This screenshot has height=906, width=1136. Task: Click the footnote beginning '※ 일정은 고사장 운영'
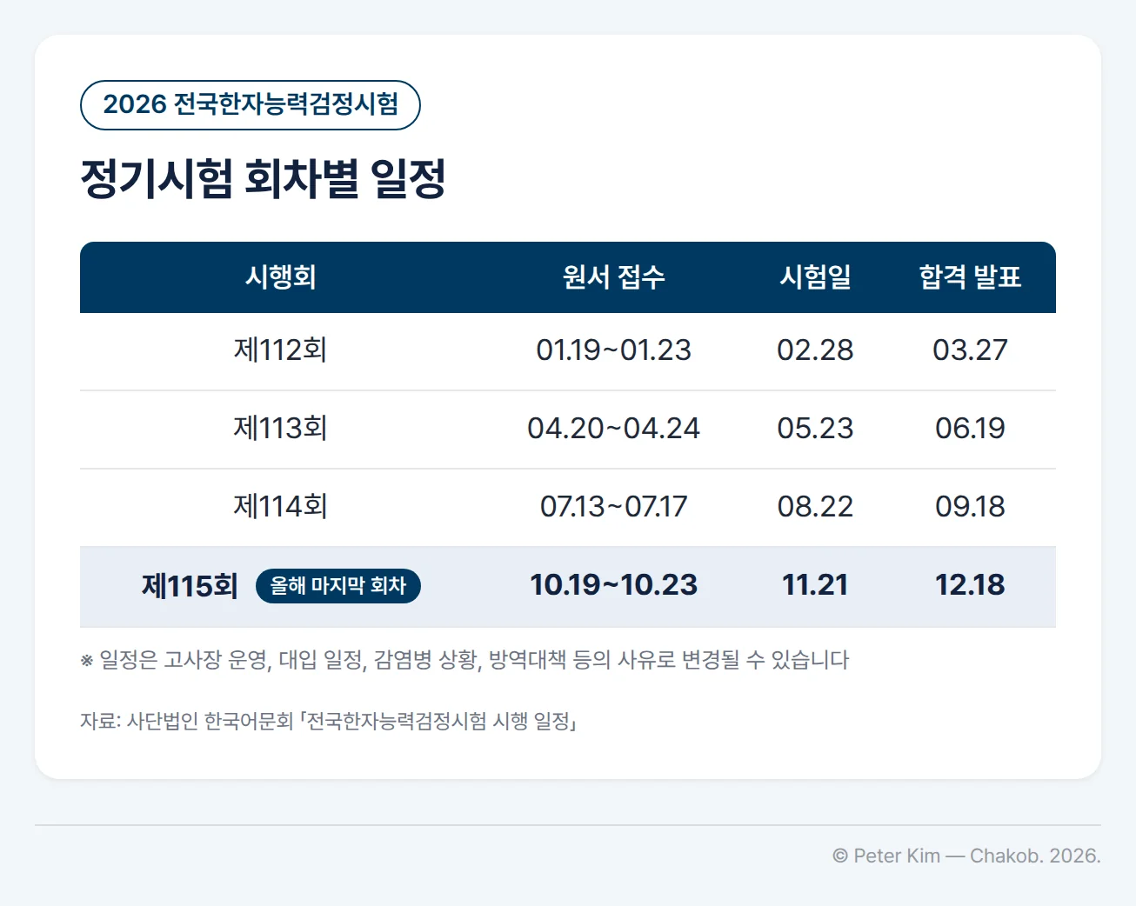click(464, 660)
